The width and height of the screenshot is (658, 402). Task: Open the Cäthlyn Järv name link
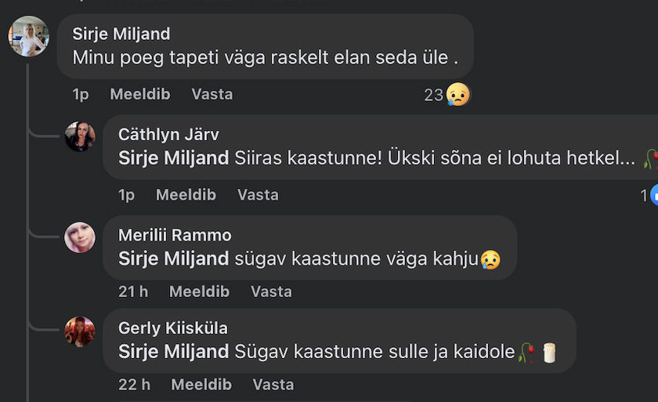point(168,134)
